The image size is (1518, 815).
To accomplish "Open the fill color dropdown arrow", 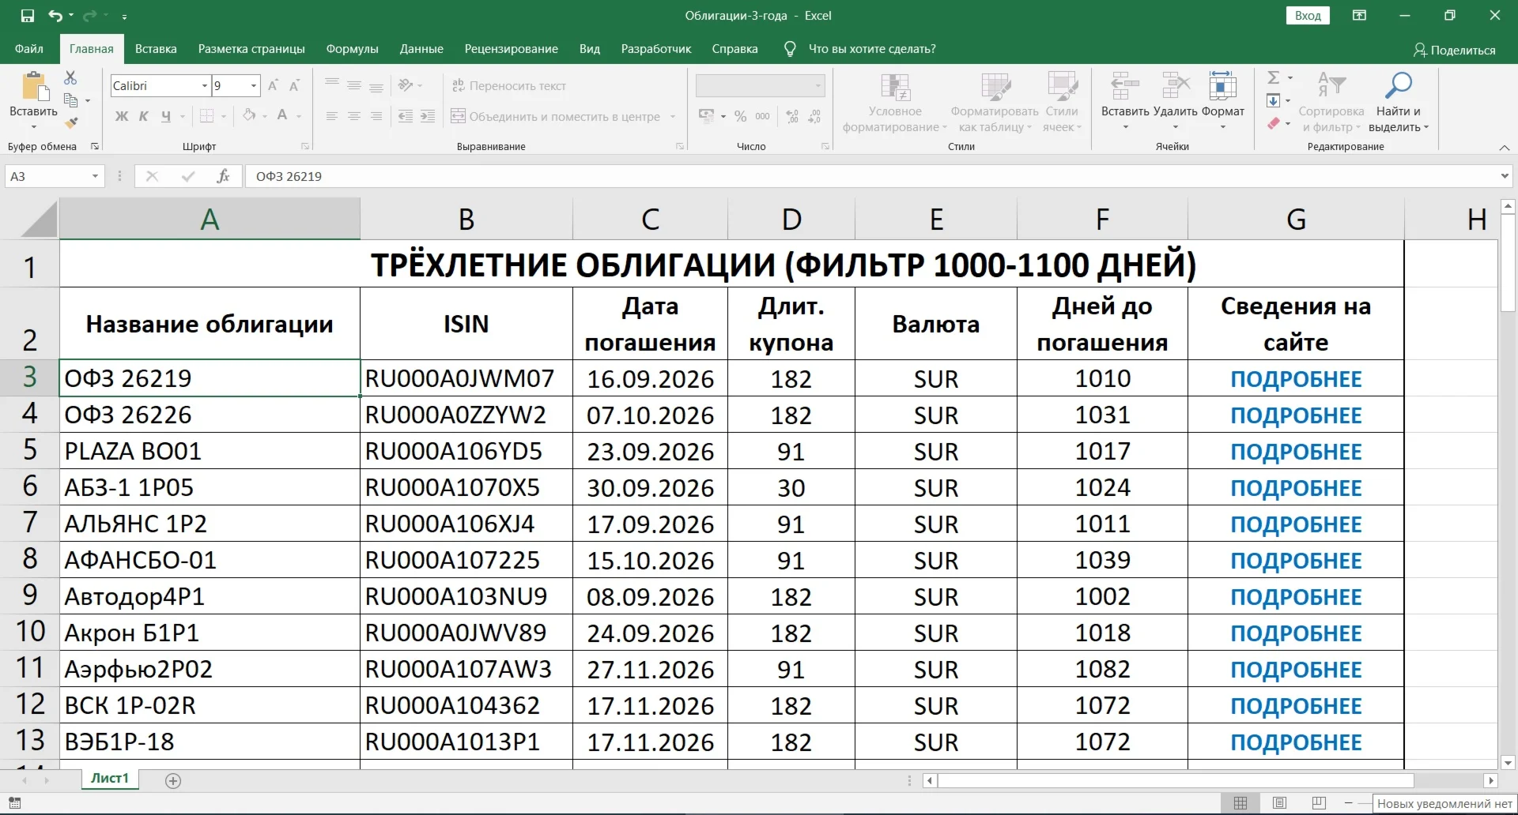I will 264,116.
